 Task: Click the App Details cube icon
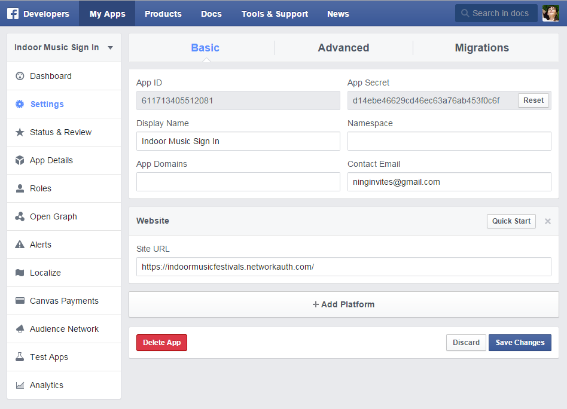[20, 160]
